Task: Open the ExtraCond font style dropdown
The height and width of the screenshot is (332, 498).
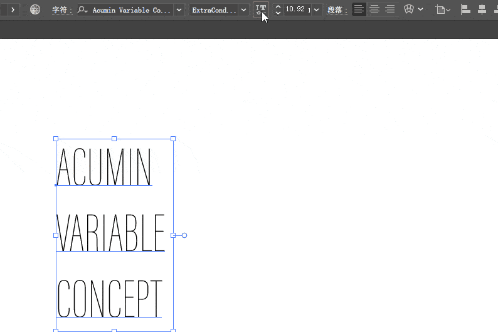Action: 243,10
